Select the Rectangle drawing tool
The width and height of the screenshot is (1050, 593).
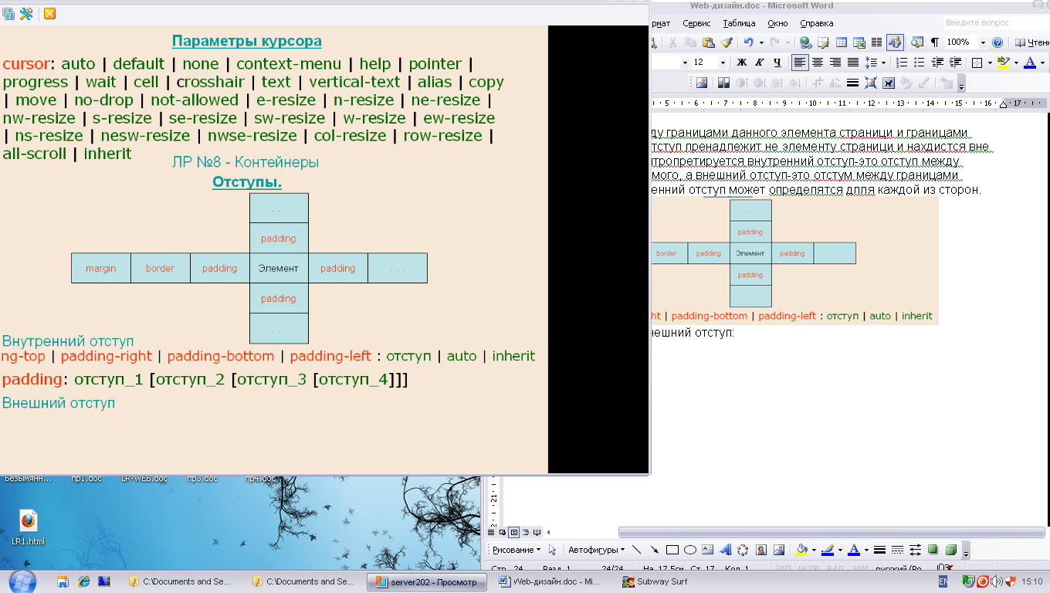click(x=672, y=550)
